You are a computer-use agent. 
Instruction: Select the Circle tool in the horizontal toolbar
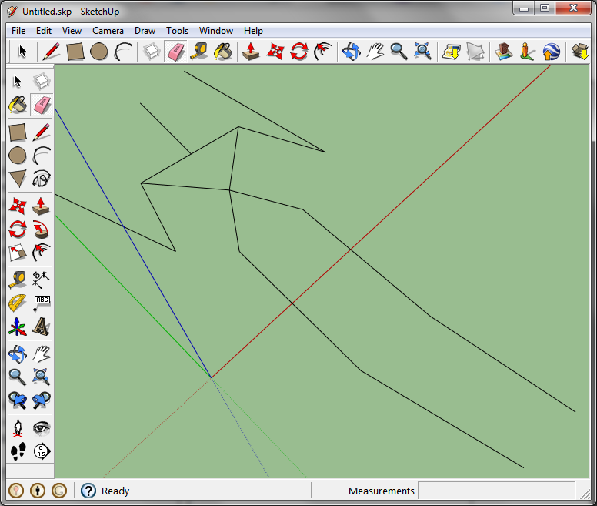coord(99,52)
